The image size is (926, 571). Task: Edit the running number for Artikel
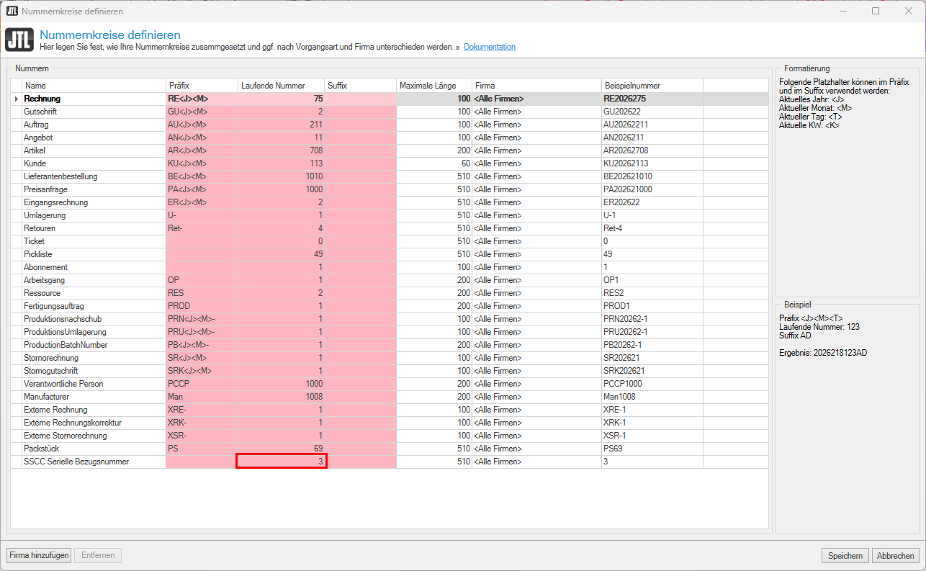point(281,150)
